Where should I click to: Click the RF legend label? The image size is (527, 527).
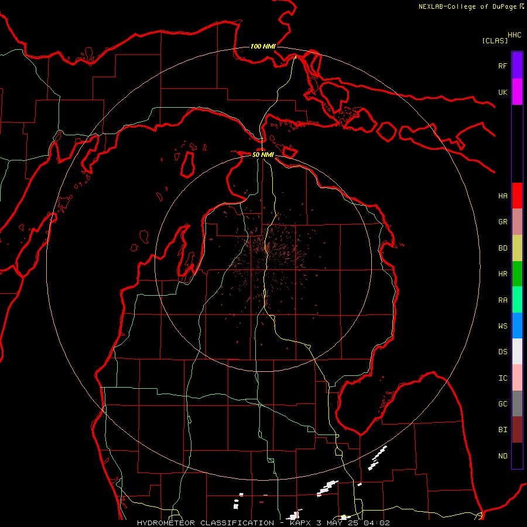coord(502,66)
